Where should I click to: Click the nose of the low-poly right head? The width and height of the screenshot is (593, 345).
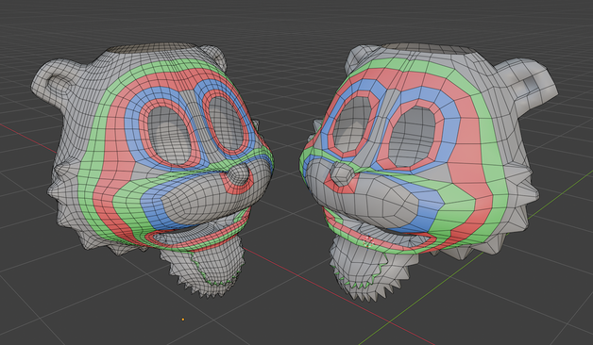click(x=342, y=174)
